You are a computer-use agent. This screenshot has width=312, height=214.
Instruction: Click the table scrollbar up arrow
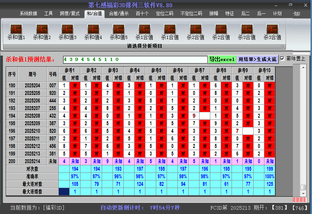(x=303, y=68)
